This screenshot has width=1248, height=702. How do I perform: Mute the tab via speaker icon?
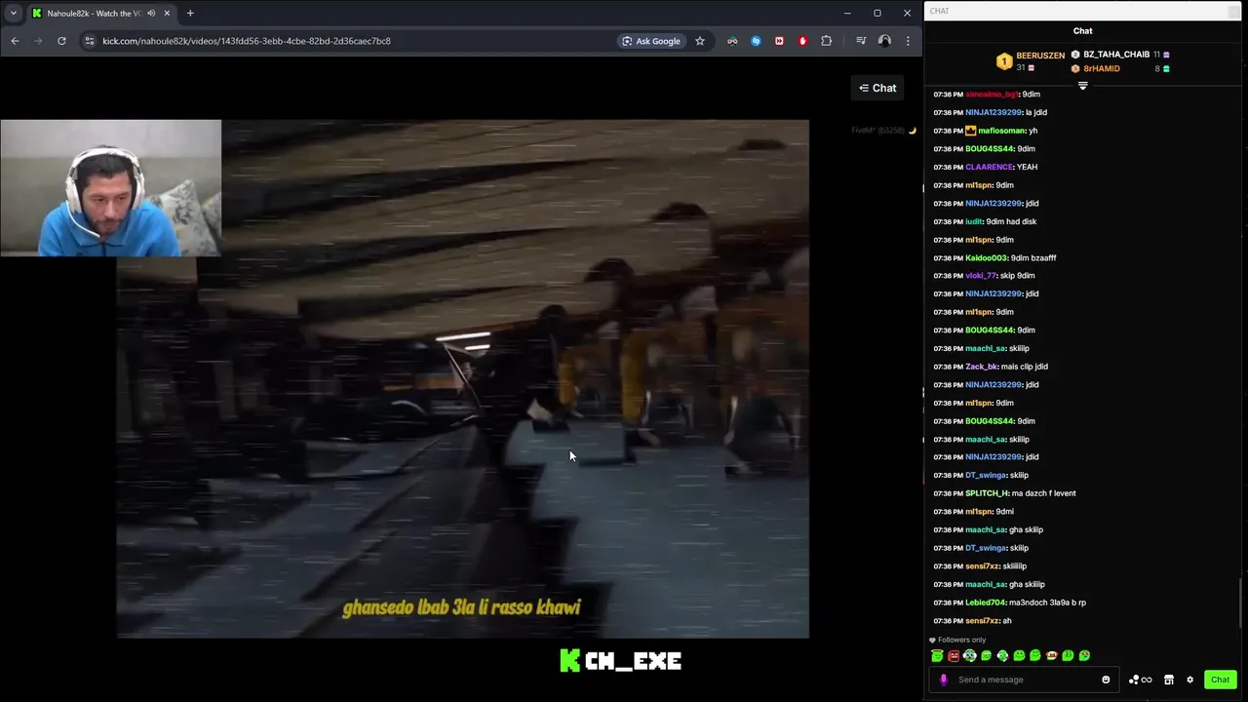pos(151,14)
